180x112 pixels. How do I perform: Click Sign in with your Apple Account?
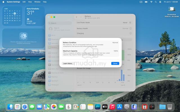[x=59, y=29]
